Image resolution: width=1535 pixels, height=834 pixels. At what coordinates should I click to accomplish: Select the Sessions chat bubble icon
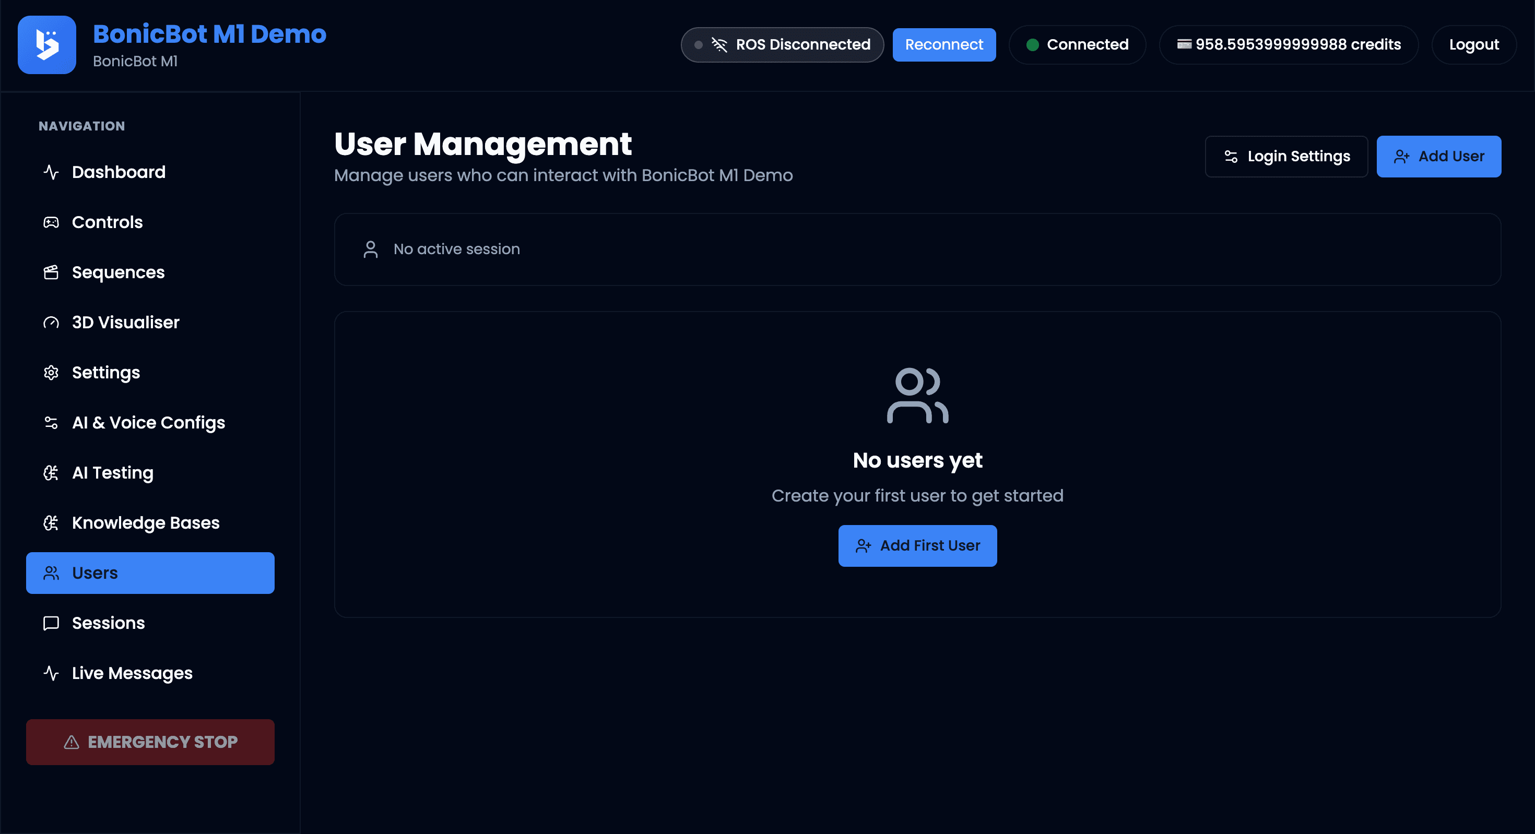(x=51, y=623)
